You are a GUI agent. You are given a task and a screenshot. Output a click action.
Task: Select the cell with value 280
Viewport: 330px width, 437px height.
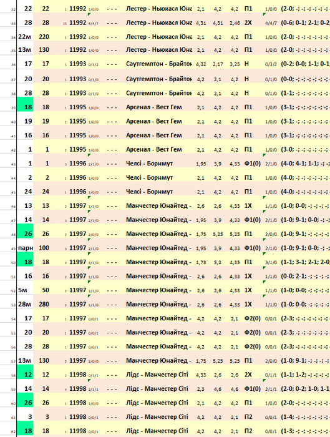point(44,304)
